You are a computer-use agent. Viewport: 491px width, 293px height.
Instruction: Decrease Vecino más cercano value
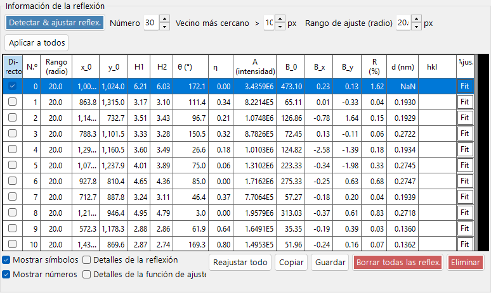280,27
